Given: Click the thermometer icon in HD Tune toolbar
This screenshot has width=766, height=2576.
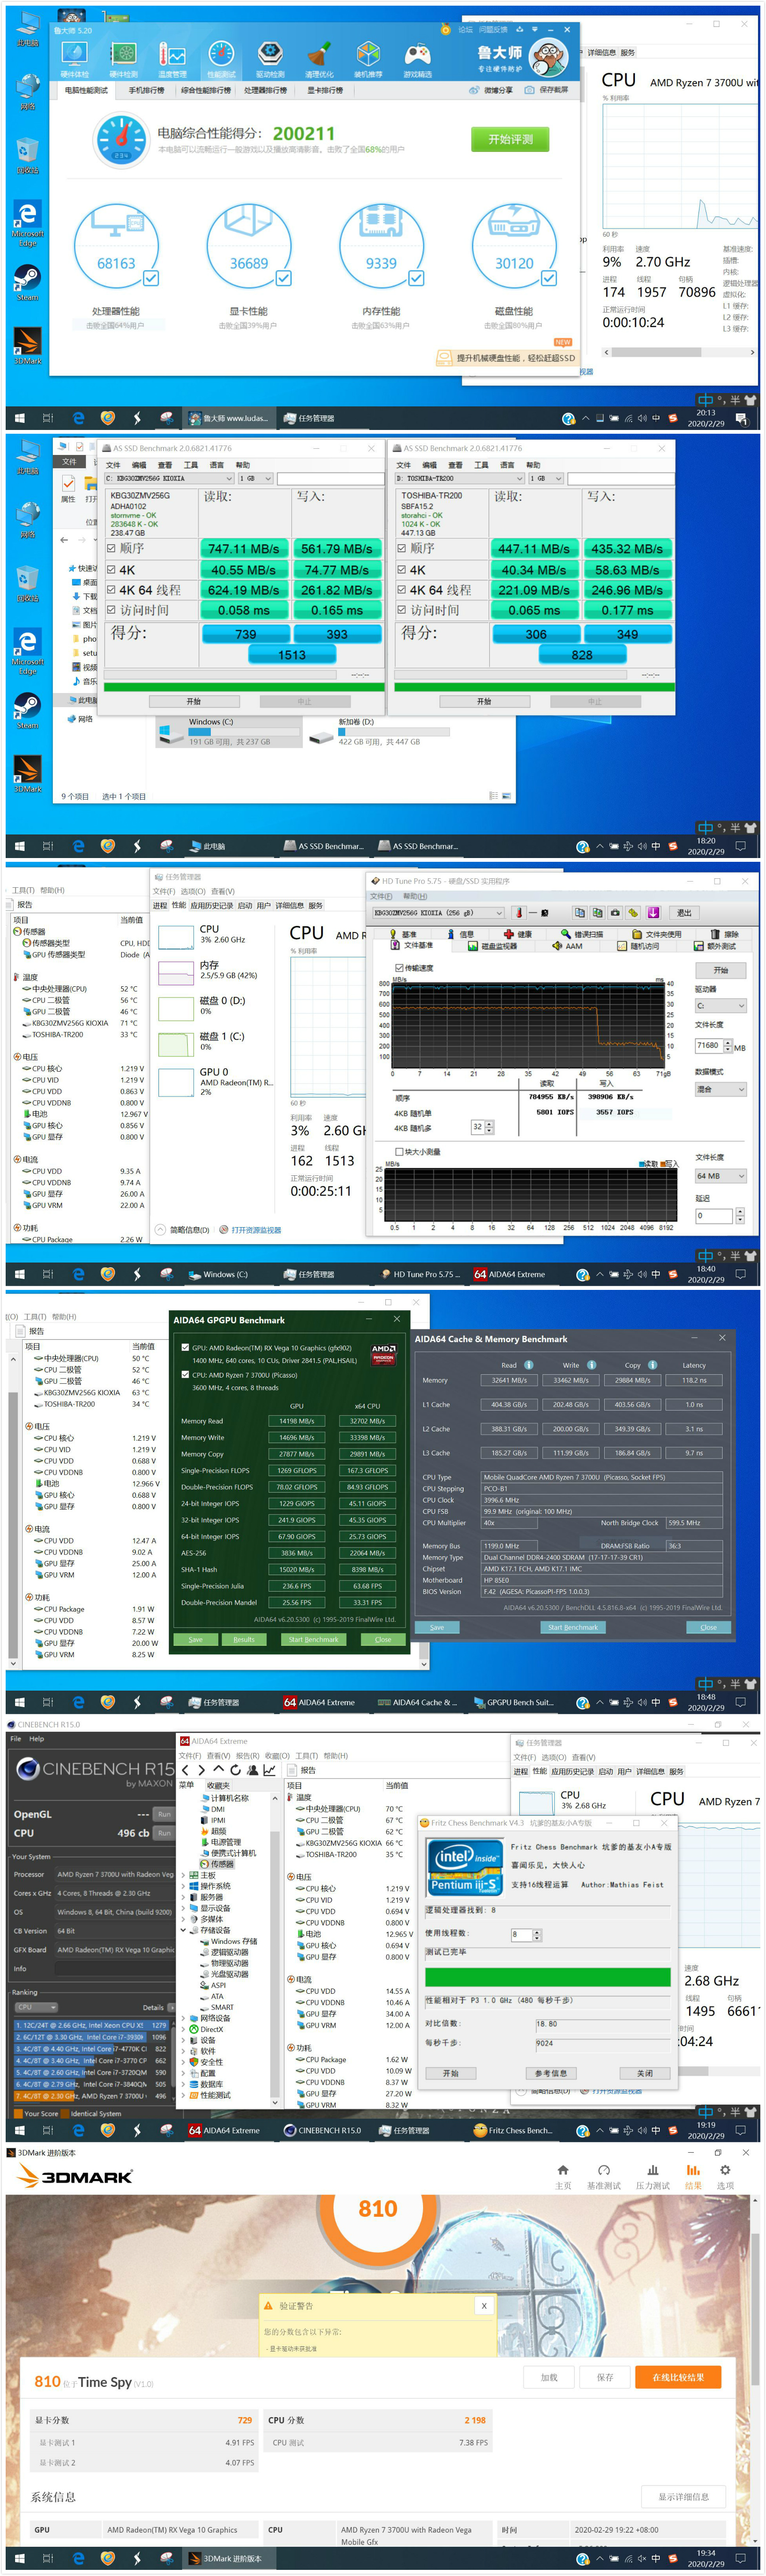Looking at the screenshot, I should [519, 913].
